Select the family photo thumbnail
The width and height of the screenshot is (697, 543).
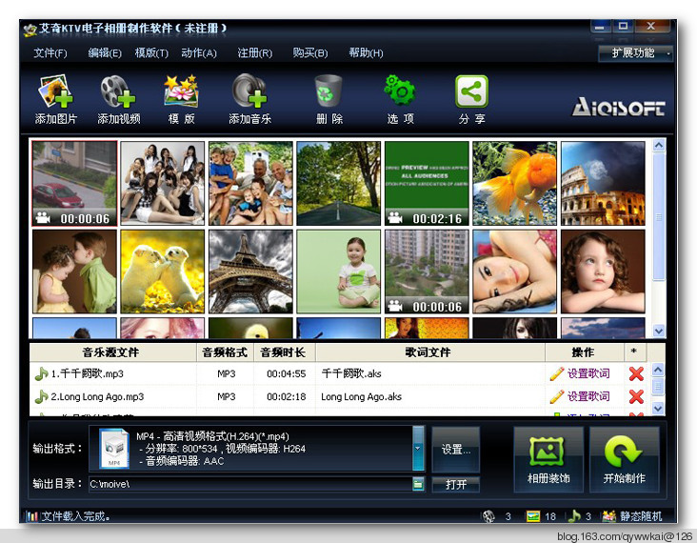click(250, 183)
